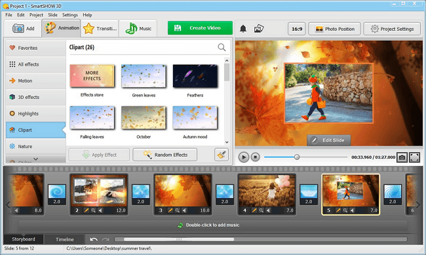The height and width of the screenshot is (255, 426).
Task: Click the speaker icon on slide 2
Action: click(x=100, y=210)
